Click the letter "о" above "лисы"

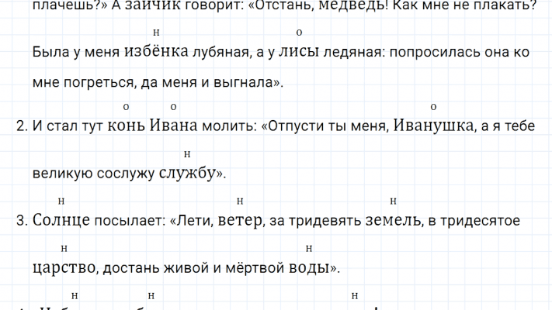click(x=299, y=33)
